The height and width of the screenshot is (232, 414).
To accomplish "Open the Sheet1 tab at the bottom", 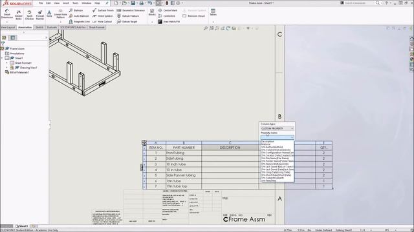I will pyautogui.click(x=21, y=226).
